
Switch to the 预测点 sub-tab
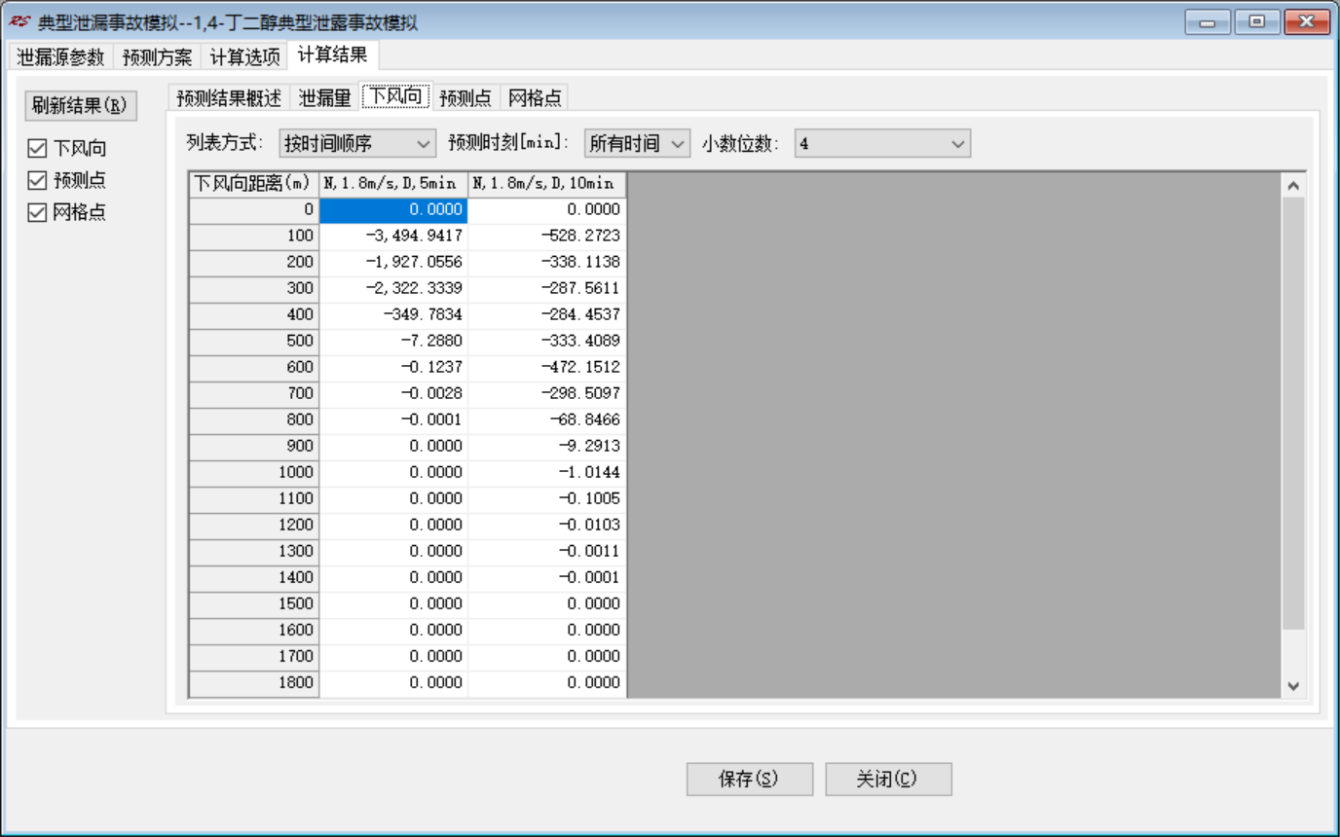(x=465, y=97)
